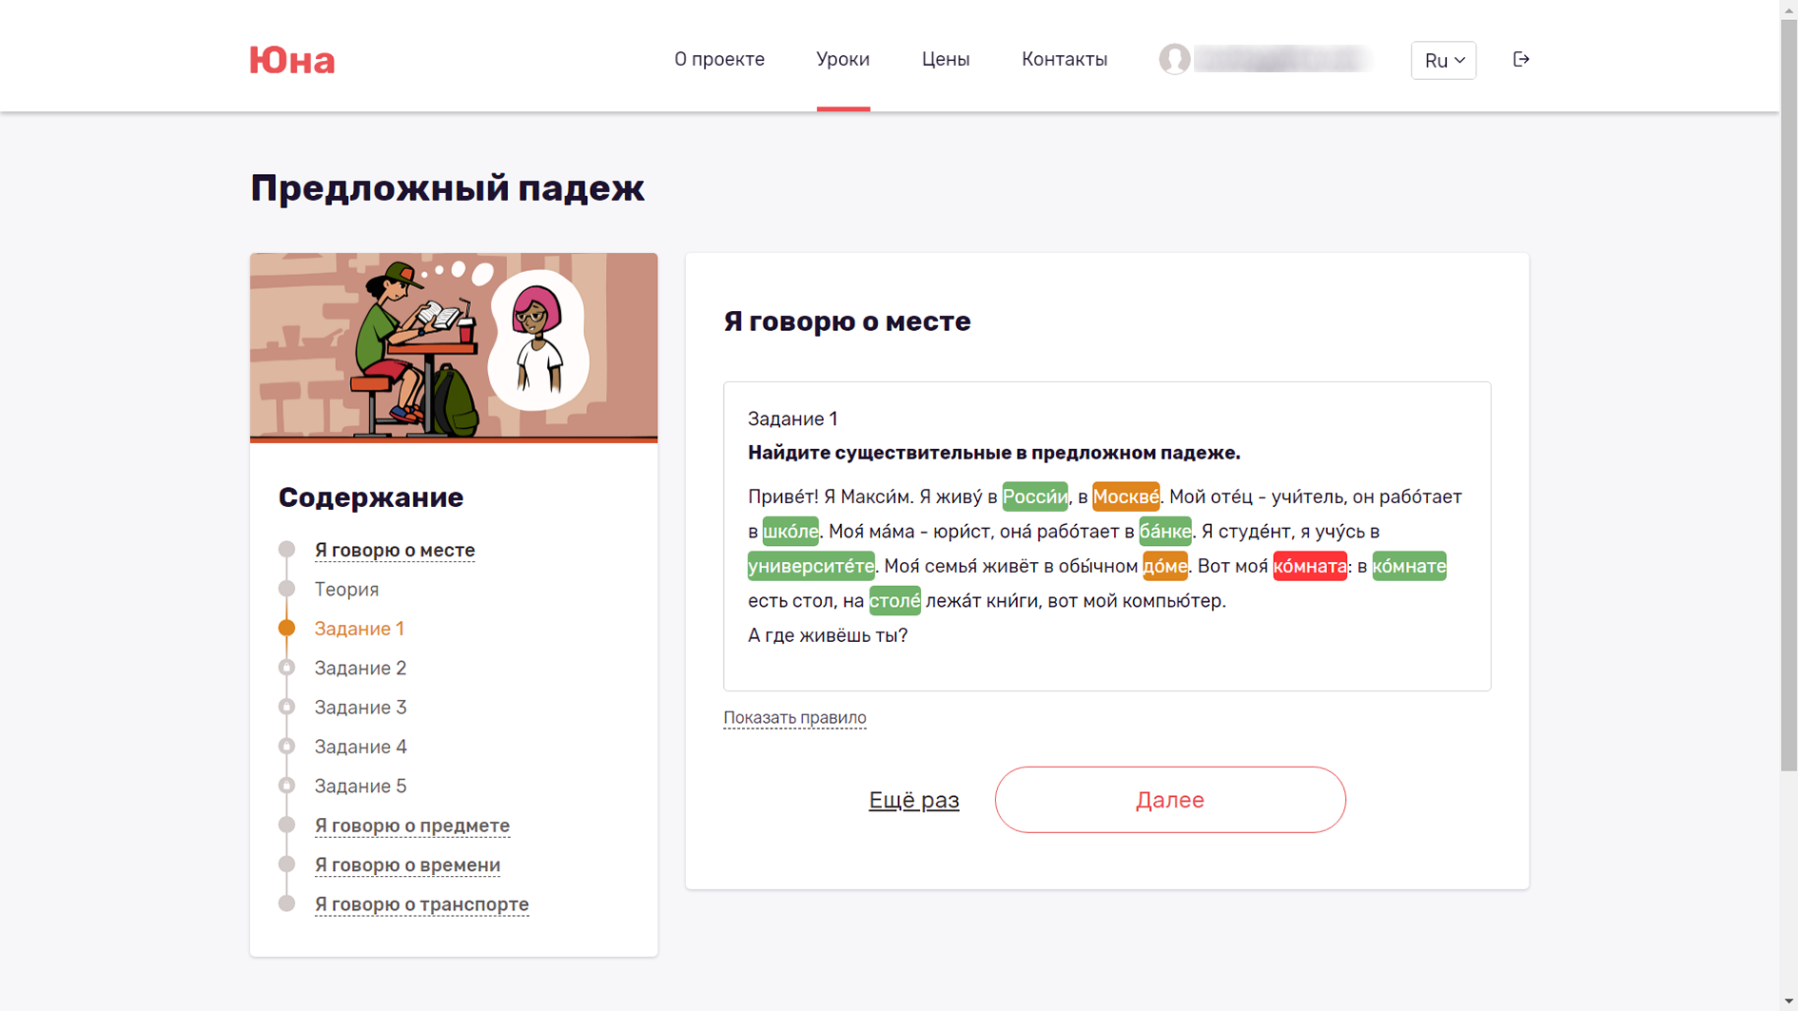Toggle the red highlighted word ко́мната
Screen dimensions: 1798x1011
pyautogui.click(x=1309, y=566)
